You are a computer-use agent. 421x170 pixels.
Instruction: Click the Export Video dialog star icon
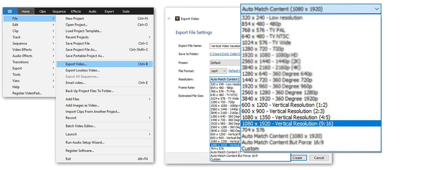[177, 19]
